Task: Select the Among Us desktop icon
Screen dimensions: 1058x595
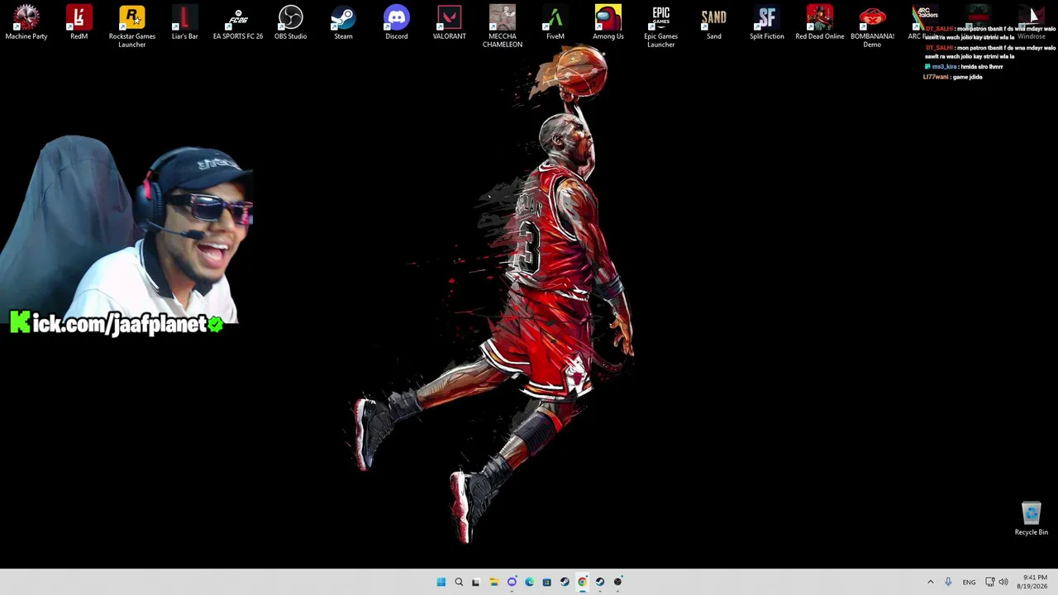Action: [x=608, y=23]
